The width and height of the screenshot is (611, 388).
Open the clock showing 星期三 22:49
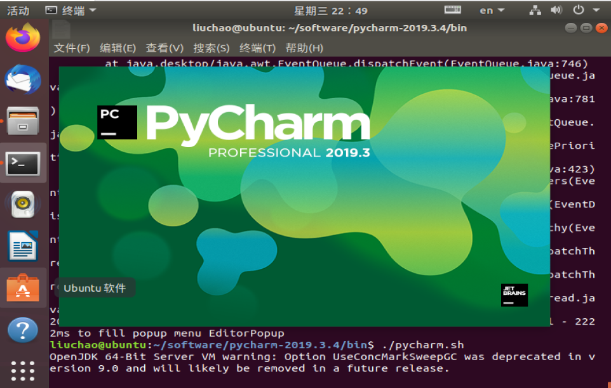pyautogui.click(x=331, y=11)
